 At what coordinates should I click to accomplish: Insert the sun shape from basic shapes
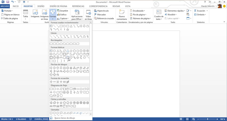coord(78,58)
